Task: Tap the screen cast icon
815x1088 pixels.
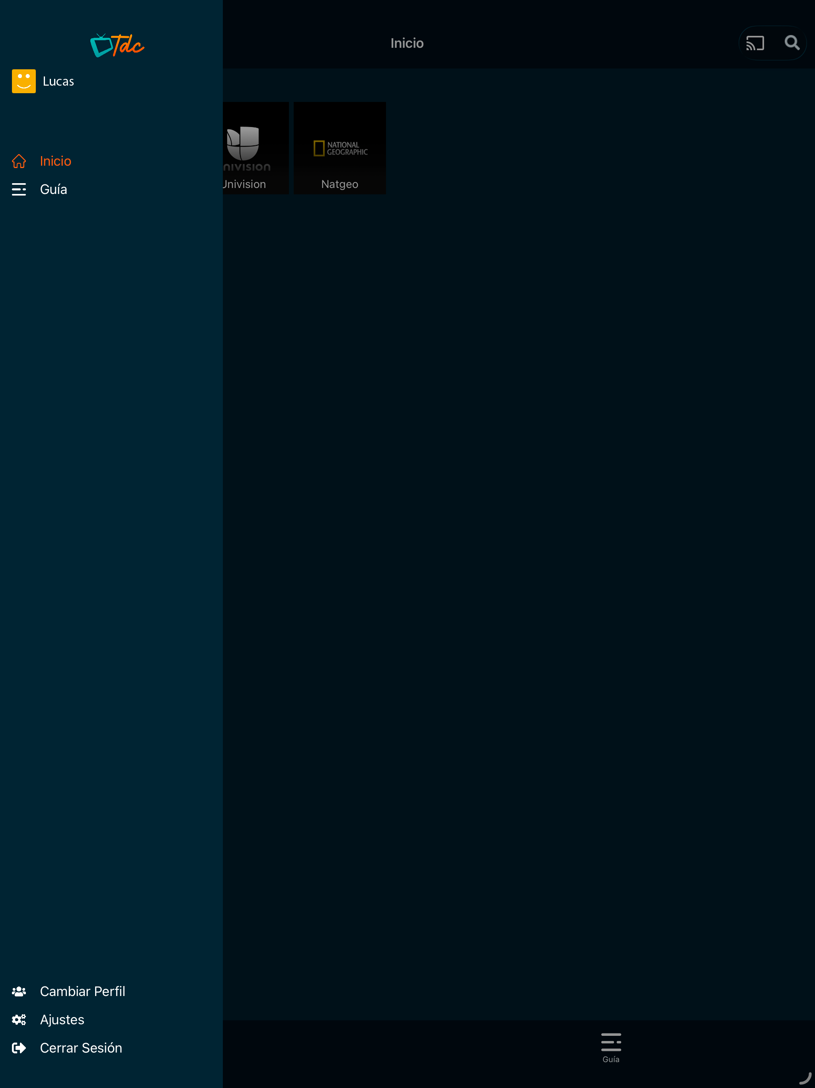Action: [x=755, y=43]
